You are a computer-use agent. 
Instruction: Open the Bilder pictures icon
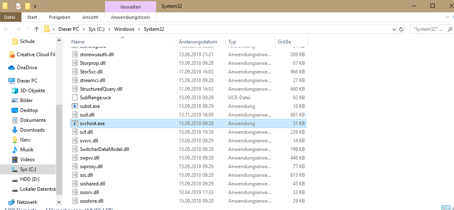click(15, 100)
